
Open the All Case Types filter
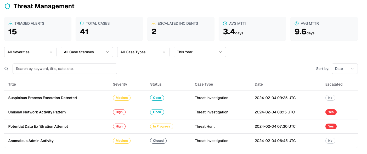click(143, 52)
